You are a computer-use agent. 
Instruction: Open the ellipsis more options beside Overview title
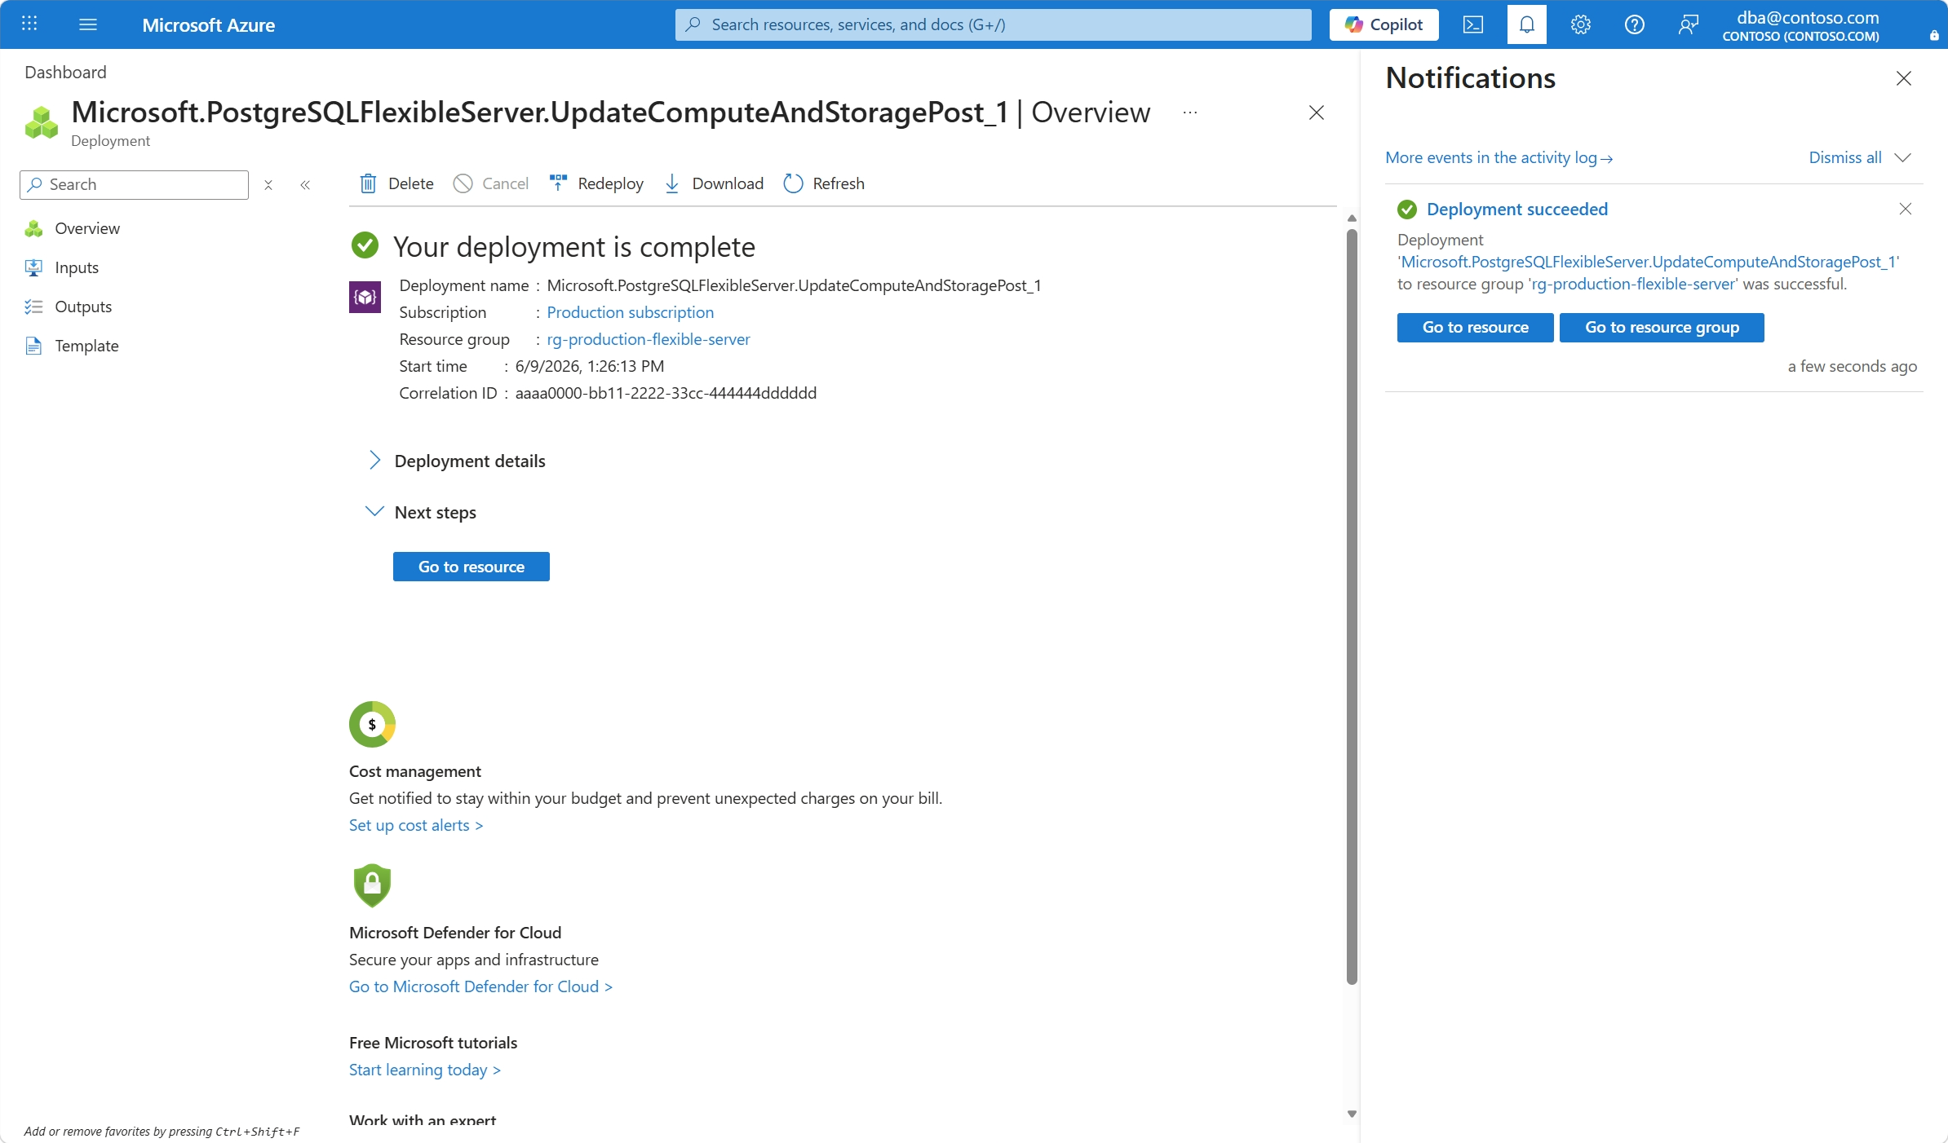pyautogui.click(x=1190, y=113)
